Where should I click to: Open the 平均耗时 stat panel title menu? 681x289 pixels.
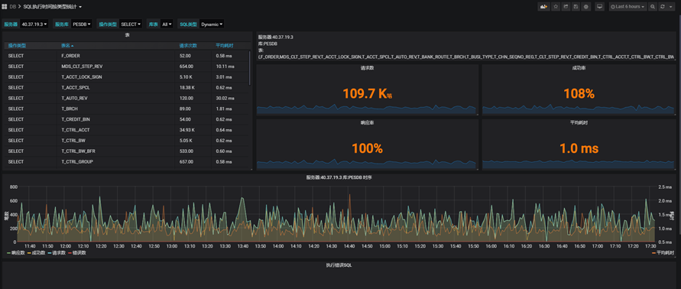[x=579, y=123]
